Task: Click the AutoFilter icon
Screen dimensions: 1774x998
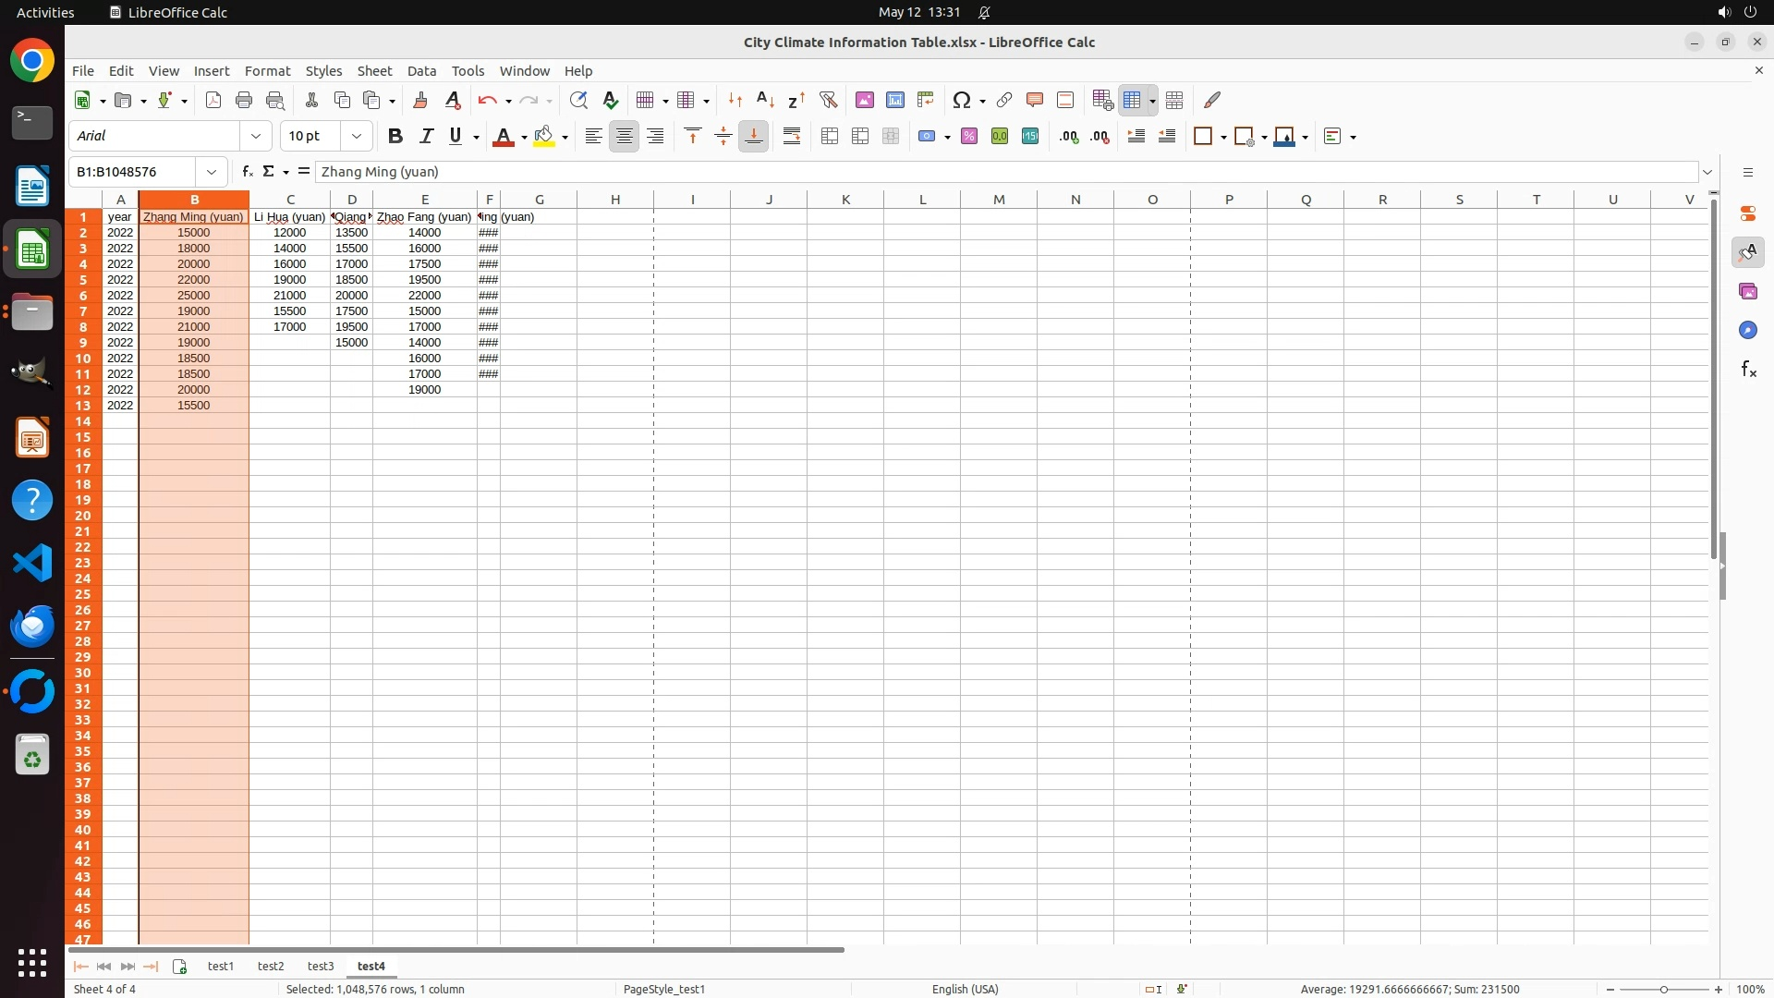Action: click(x=828, y=100)
